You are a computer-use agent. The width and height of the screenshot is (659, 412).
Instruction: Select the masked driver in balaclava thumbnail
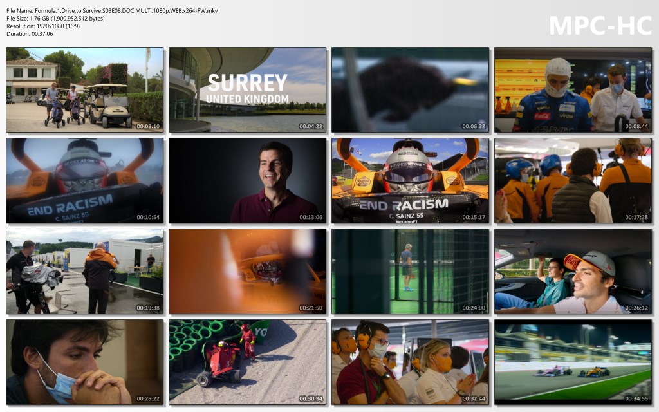point(573,89)
